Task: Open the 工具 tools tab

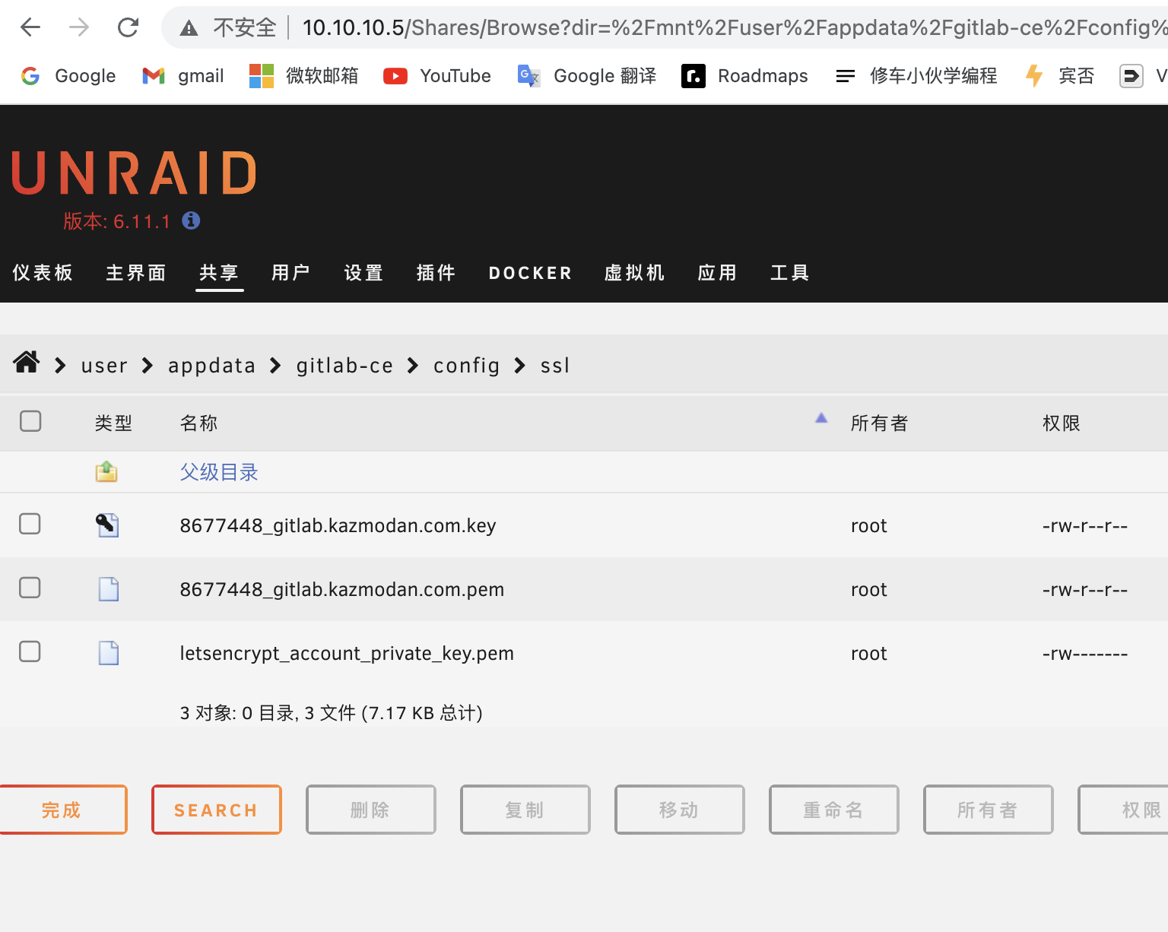Action: click(x=789, y=272)
